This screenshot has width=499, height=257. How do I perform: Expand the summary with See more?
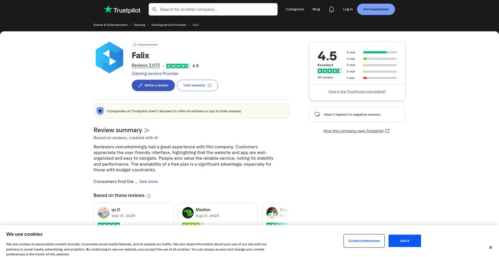[x=148, y=182]
